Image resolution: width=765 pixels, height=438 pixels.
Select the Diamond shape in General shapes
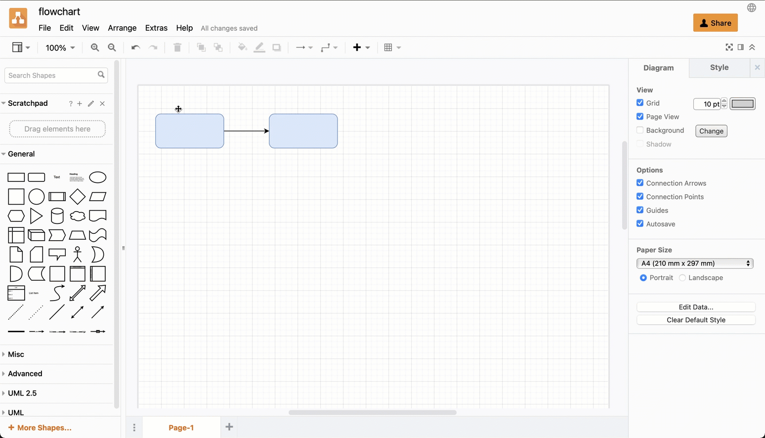(x=78, y=196)
